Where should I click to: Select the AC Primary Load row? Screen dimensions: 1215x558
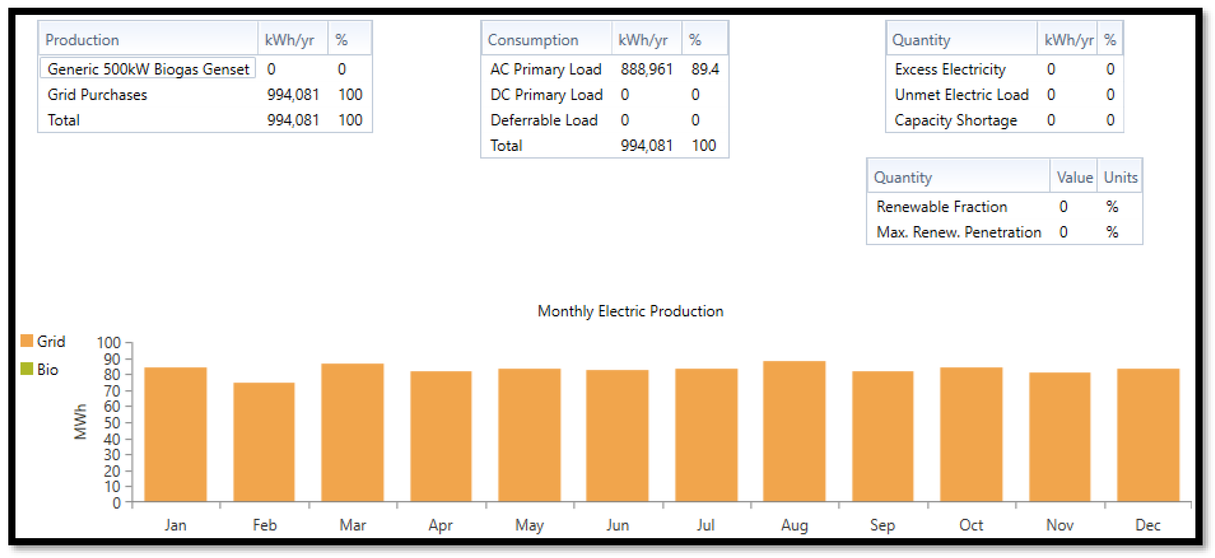pos(546,69)
